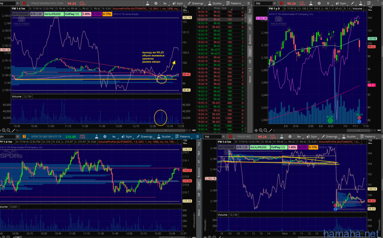Toggle the T&S sidebar tab in the top panel
Viewport: 383px width, 238px height.
(250, 20)
